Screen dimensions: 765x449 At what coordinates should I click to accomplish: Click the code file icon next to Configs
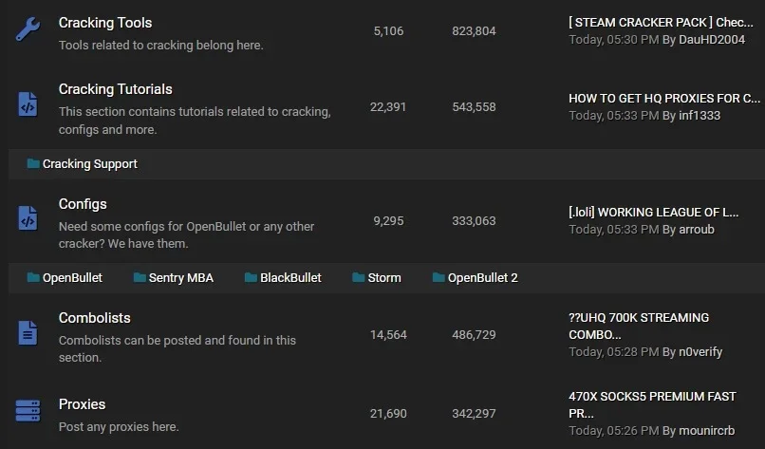[x=28, y=218]
